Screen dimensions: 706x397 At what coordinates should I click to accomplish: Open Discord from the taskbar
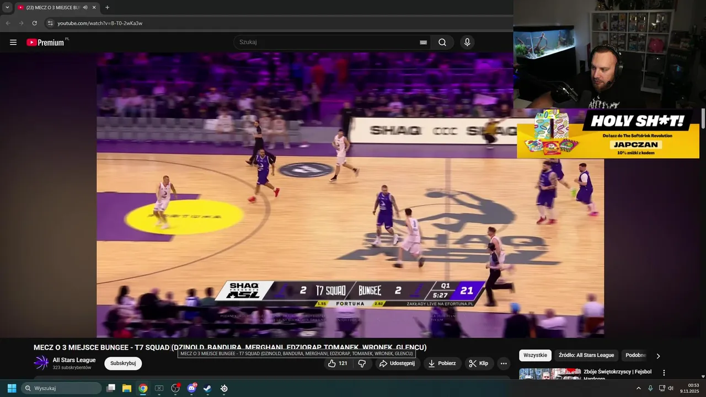[191, 388]
